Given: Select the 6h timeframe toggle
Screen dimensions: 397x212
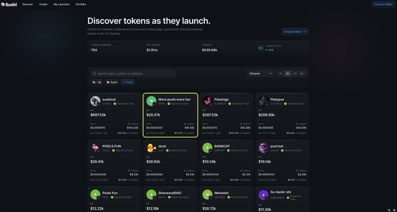Looking at the screenshot, I should (287, 73).
